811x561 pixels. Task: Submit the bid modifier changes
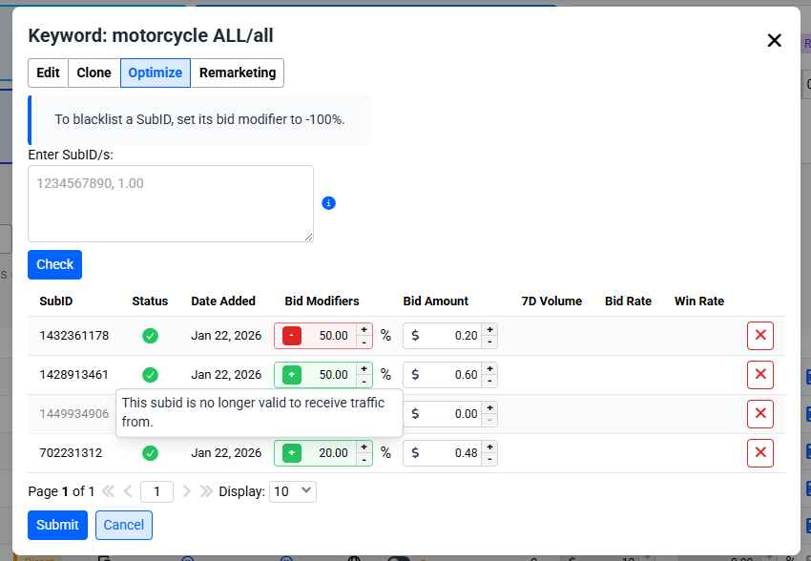coord(57,525)
